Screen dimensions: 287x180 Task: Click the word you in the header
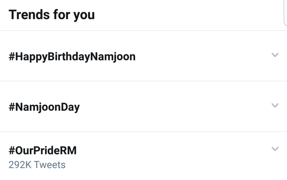point(84,15)
